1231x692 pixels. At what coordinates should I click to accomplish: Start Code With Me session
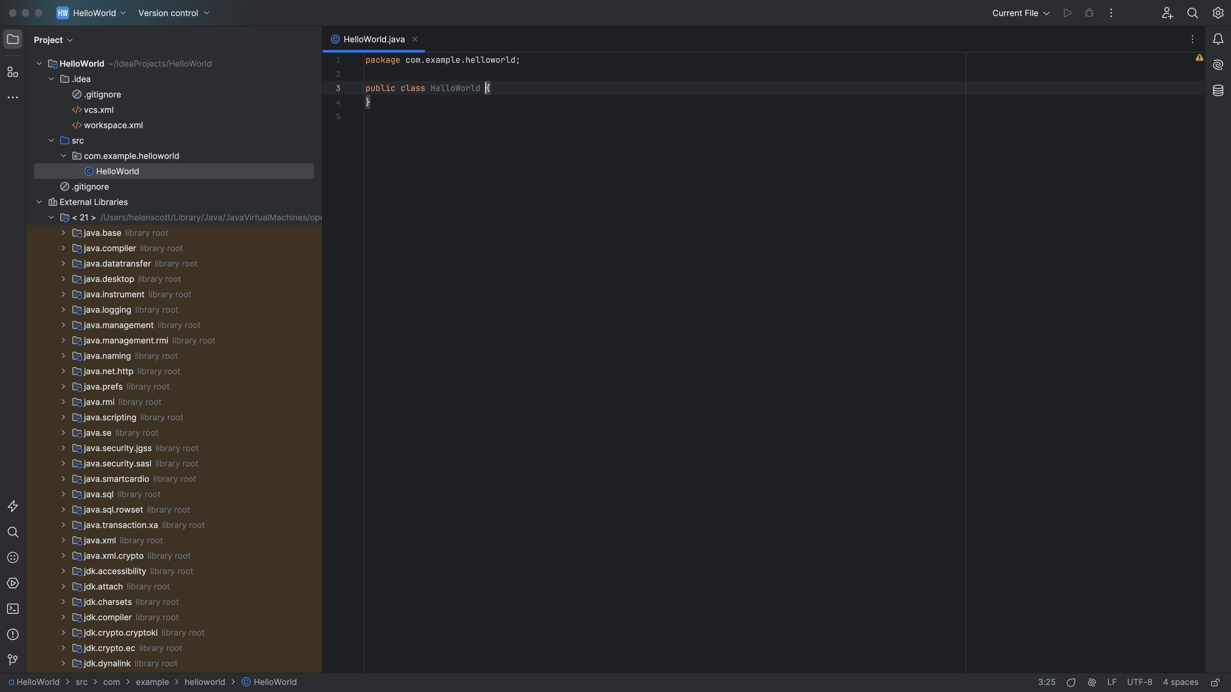click(1167, 13)
